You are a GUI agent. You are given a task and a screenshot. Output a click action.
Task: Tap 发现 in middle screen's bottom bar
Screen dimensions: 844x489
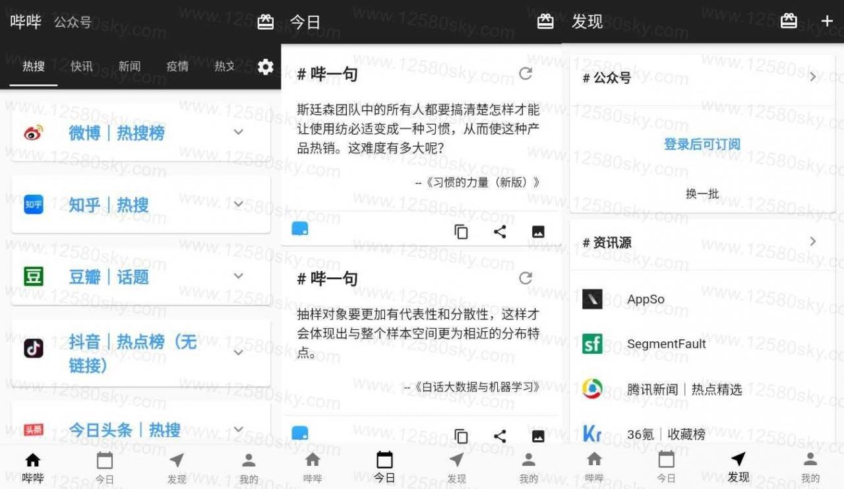click(456, 468)
